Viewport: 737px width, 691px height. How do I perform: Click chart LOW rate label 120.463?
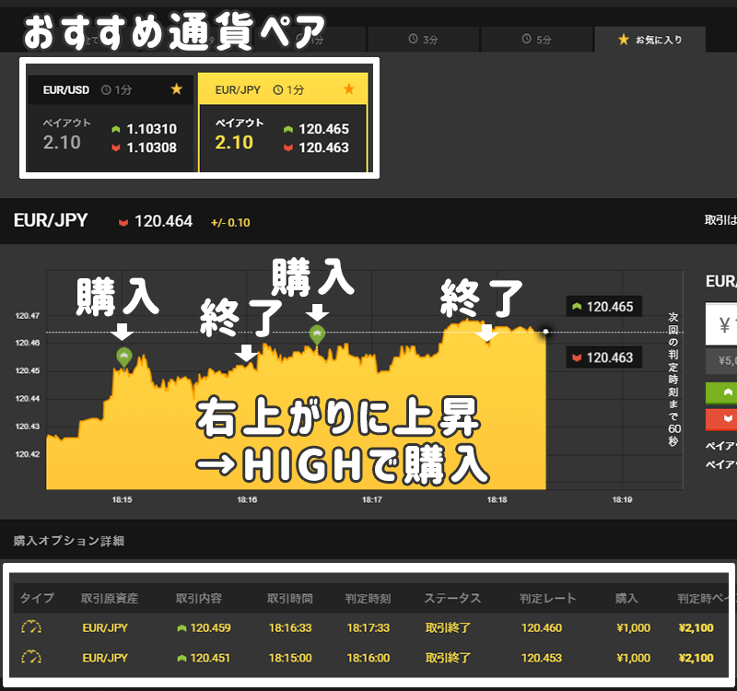(604, 357)
